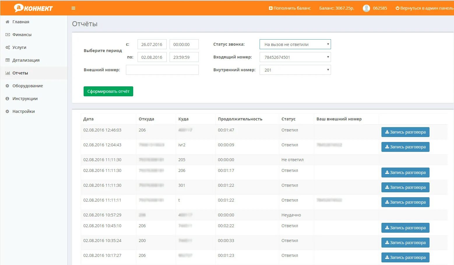Image resolution: width=454 pixels, height=265 pixels.
Task: Click the money icon beside Финансы
Action: (x=8, y=35)
